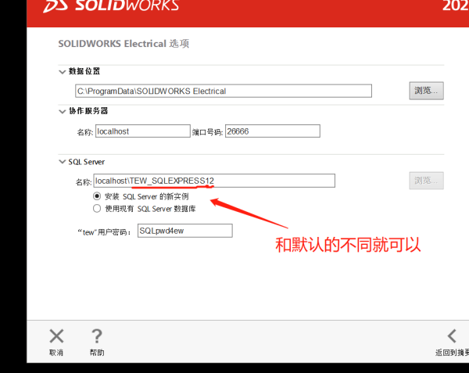Viewport: 469px width, 373px height.
Task: Click the SOLIDWORKS Electrical options heading
Action: 124,44
